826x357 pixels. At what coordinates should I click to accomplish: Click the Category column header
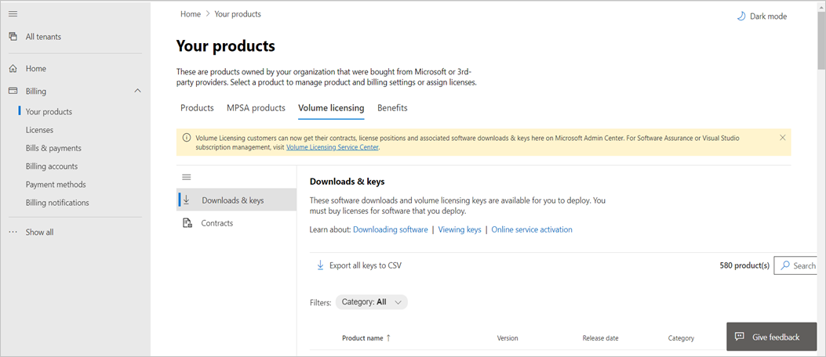(681, 338)
